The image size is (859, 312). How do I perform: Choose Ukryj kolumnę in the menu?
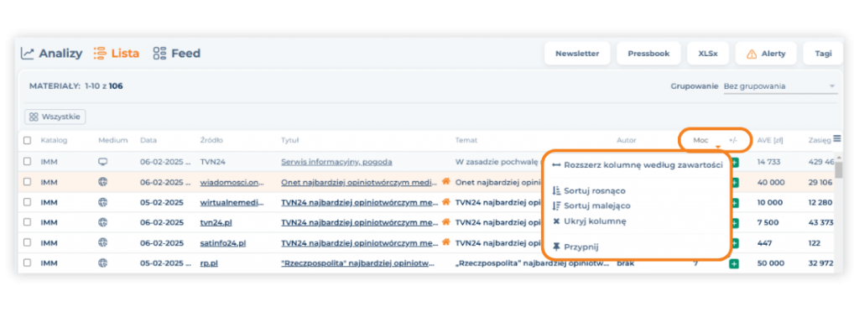590,221
